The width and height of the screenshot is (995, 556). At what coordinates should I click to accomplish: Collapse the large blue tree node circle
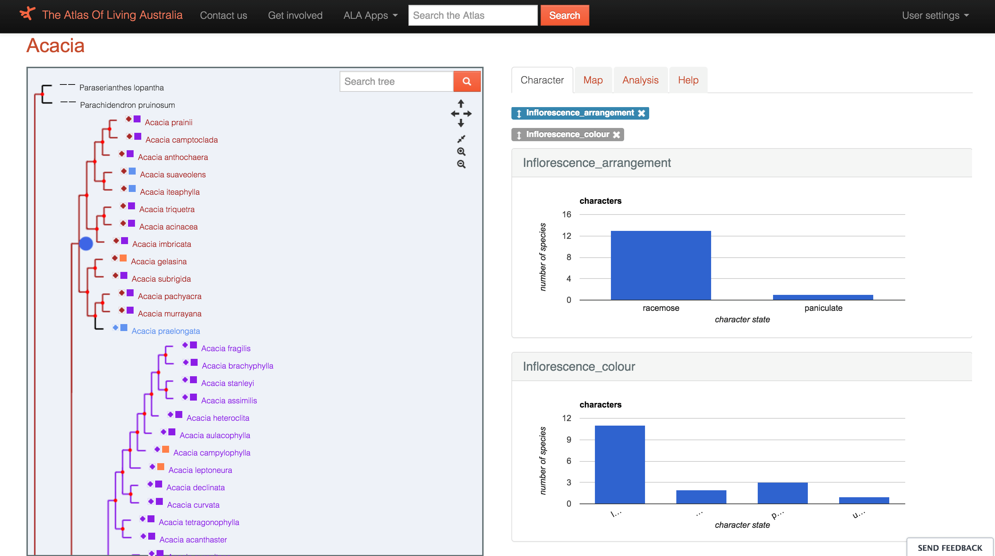click(86, 244)
